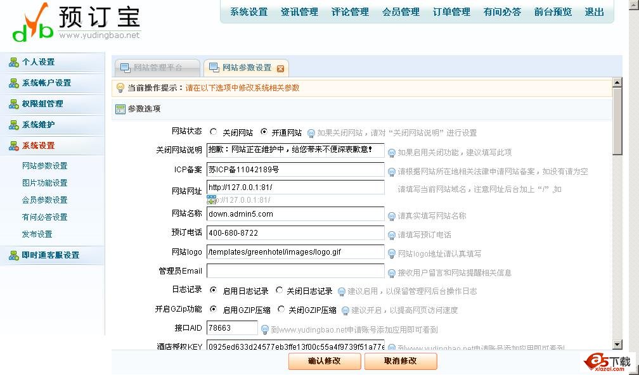Open the 会员参数设置 sidebar link
Viewport: 639px width, 375px height.
[45, 200]
